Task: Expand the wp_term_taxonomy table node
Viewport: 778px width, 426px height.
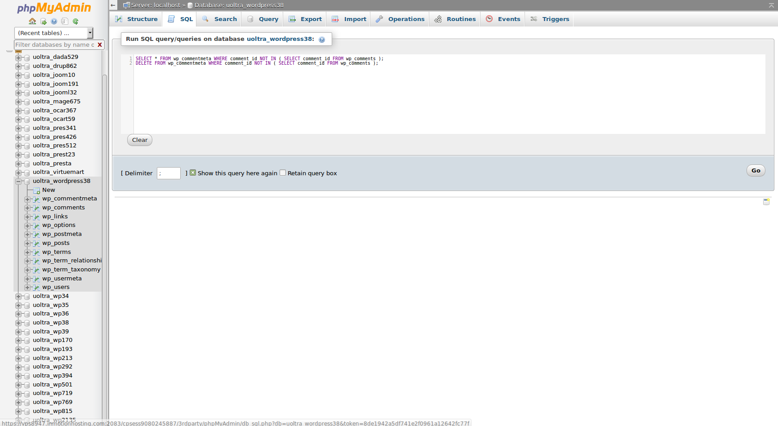Action: coord(27,270)
